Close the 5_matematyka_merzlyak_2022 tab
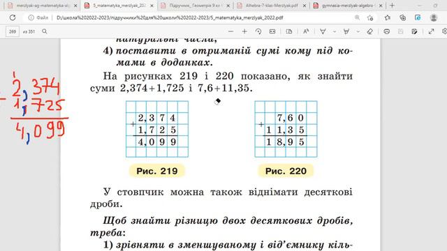Image resolution: width=447 pixels, height=251 pixels. tap(152, 6)
